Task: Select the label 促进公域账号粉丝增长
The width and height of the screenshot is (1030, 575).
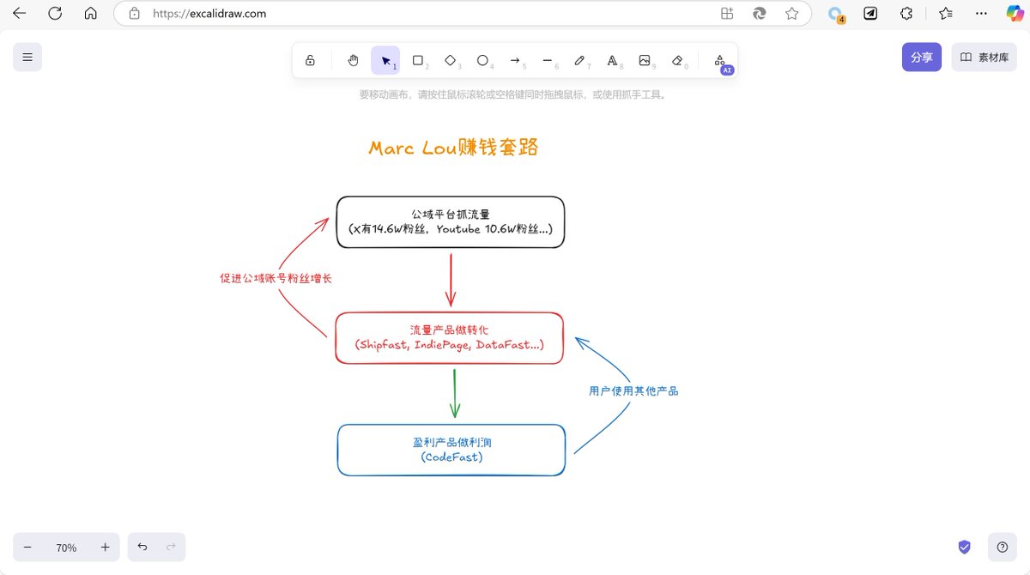Action: coord(276,278)
